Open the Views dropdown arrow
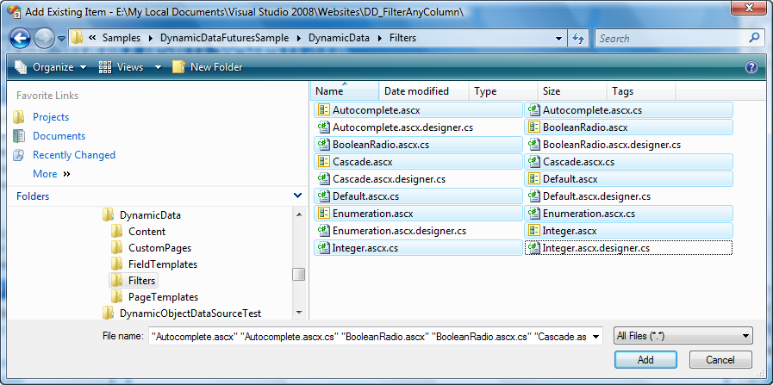 [158, 67]
